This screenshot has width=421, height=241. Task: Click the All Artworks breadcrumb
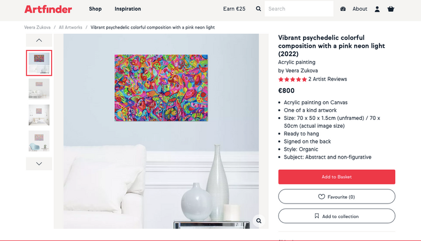(70, 27)
